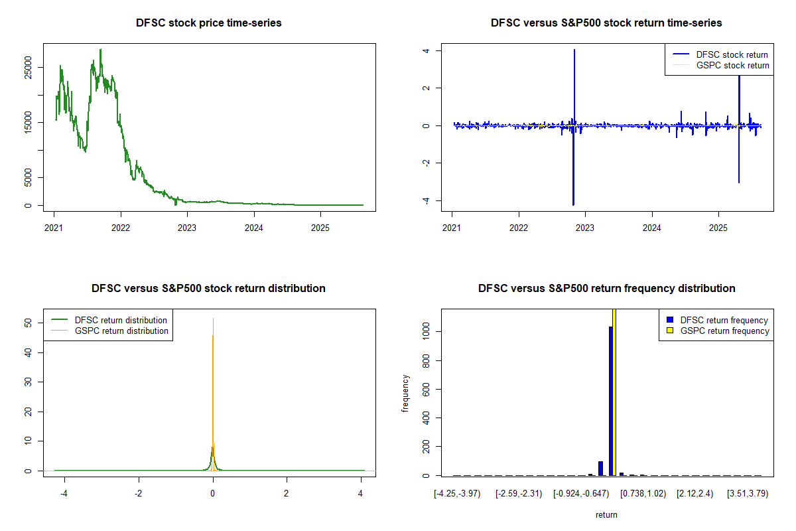Click the [-4.25,-3.97) bin label
796x531 pixels.
tap(456, 494)
